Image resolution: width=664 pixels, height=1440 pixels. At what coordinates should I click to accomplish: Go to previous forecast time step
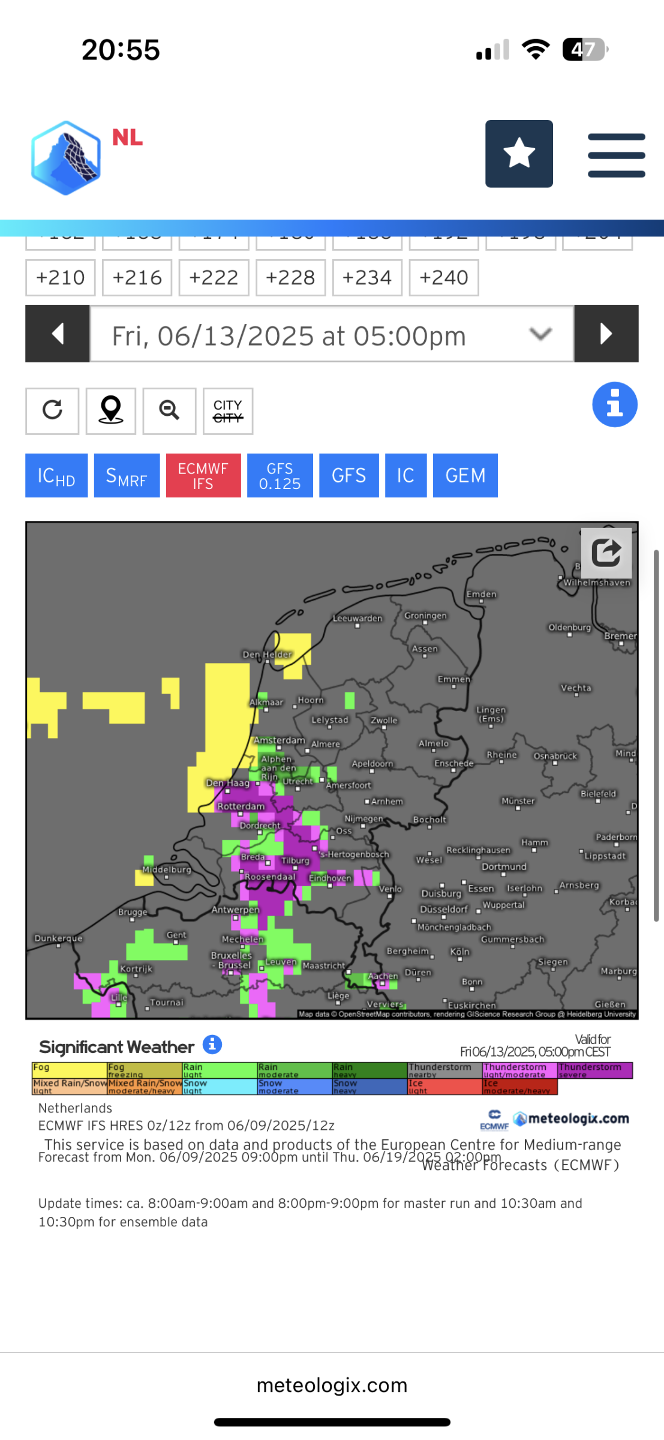pyautogui.click(x=58, y=334)
